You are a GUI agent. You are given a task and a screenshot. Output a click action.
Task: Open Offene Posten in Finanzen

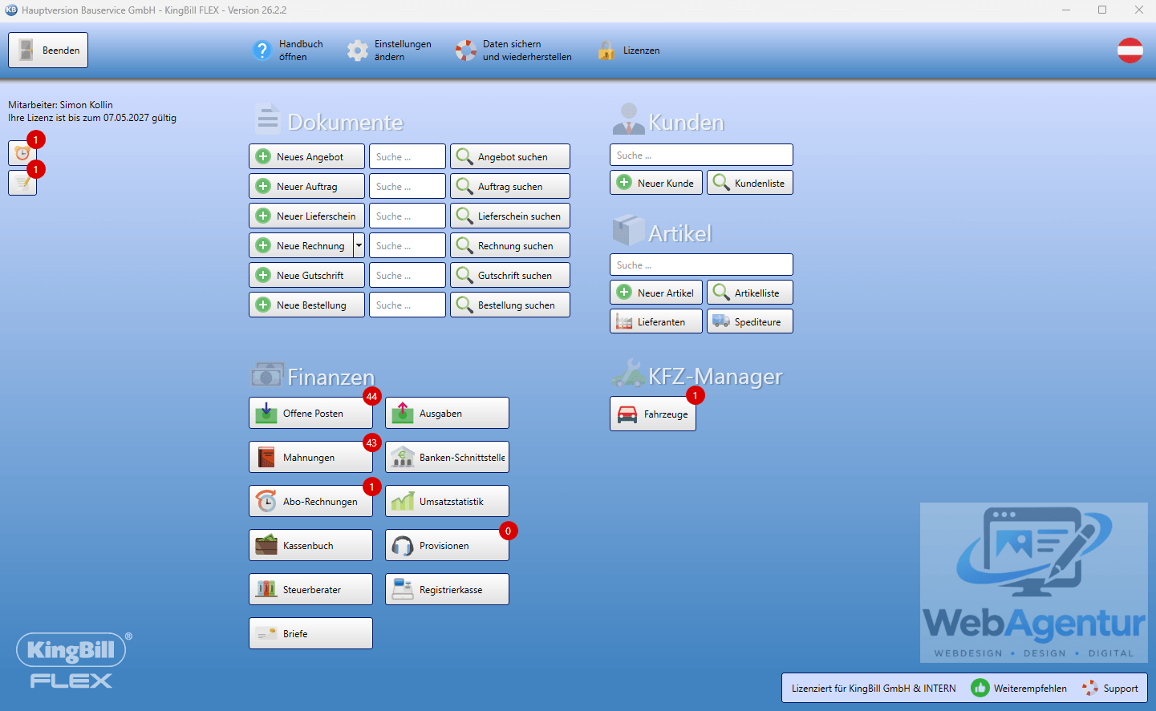tap(310, 414)
